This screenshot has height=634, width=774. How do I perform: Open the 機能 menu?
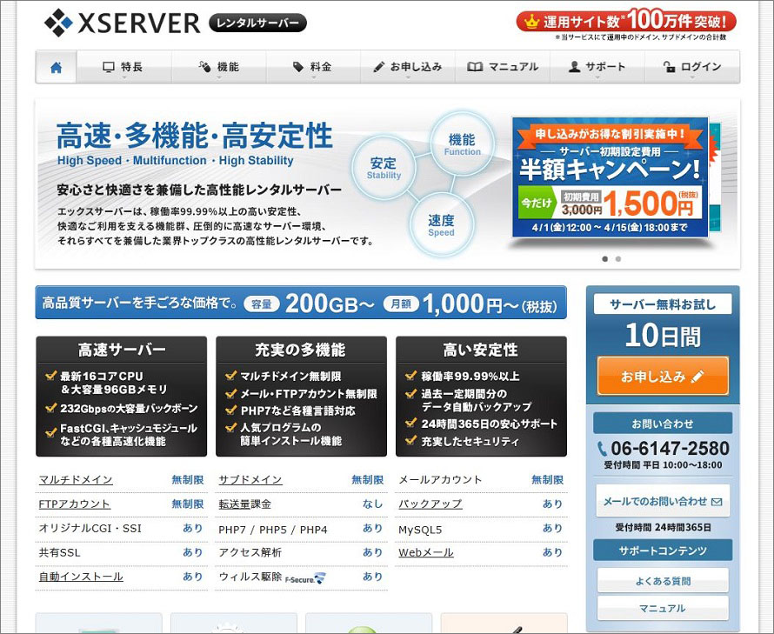point(219,67)
